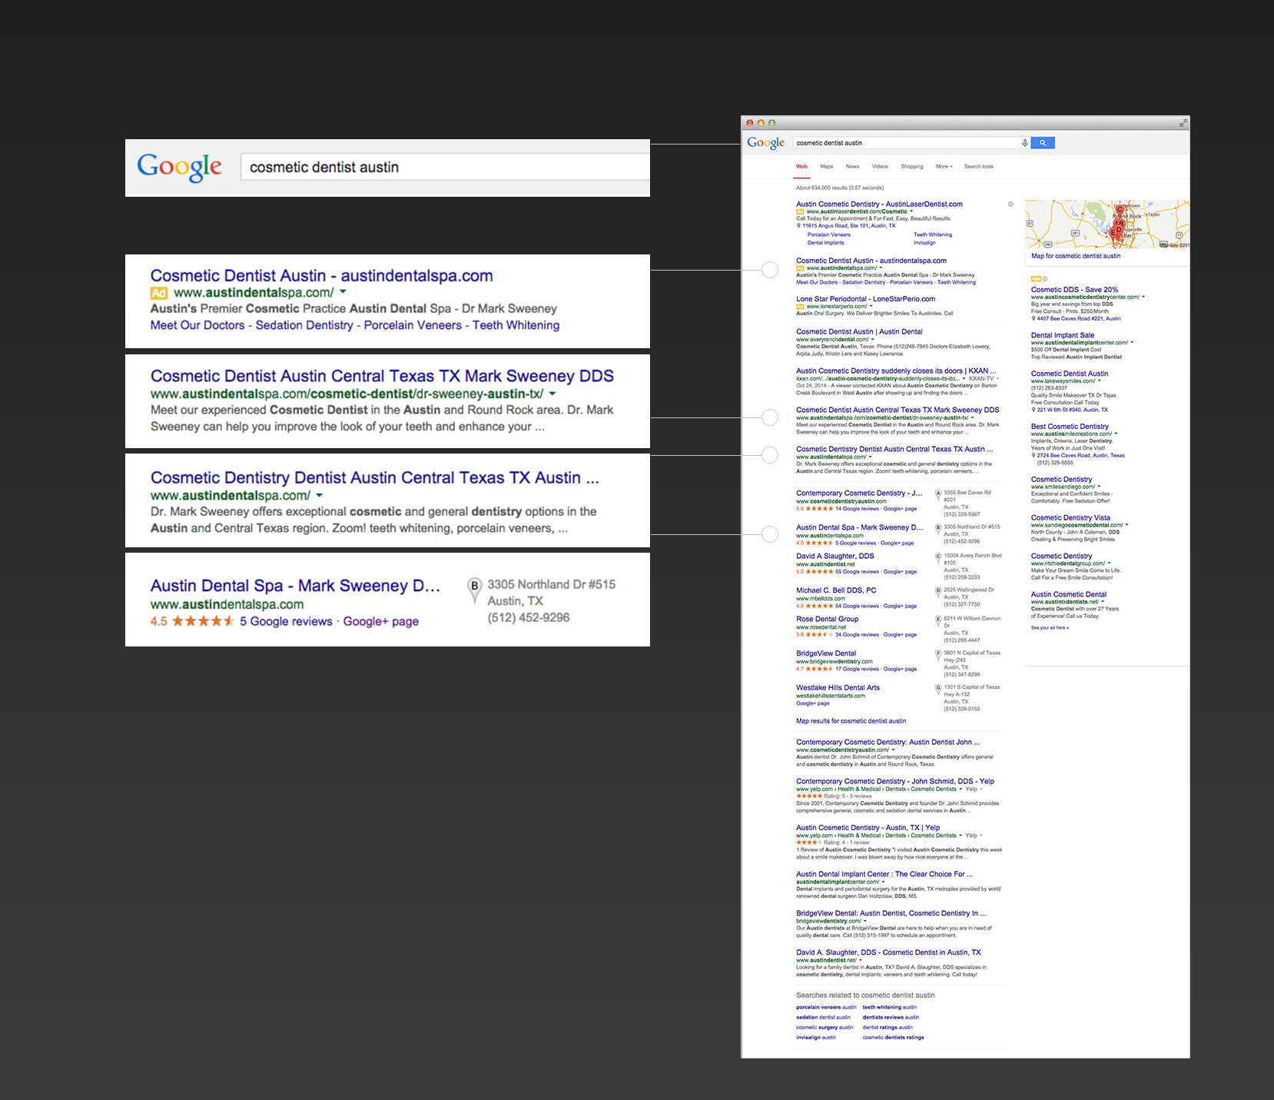The image size is (1274, 1100).
Task: Expand the arrow after www.lakewaysmiles.com/
Action: tap(1100, 381)
